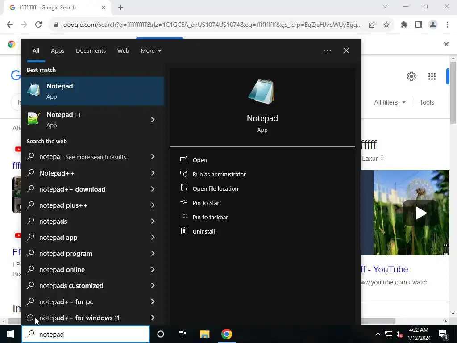This screenshot has height=343, width=457.
Task: Show hidden system tray icons
Action: pos(378,334)
